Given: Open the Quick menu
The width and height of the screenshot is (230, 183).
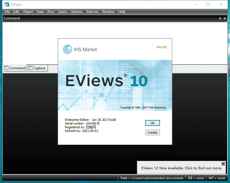Looking at the screenshot, I should 62,12.
